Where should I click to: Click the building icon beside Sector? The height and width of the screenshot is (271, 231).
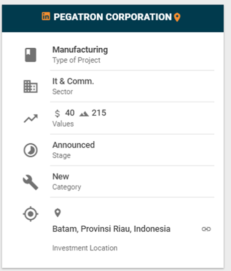point(31,86)
